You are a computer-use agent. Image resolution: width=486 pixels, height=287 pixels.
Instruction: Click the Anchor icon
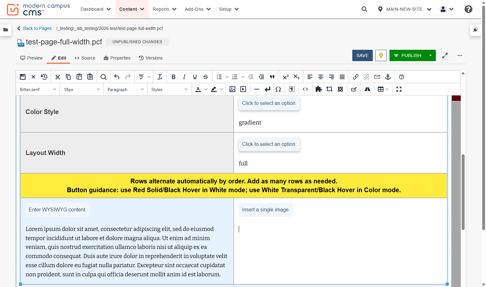click(388, 77)
